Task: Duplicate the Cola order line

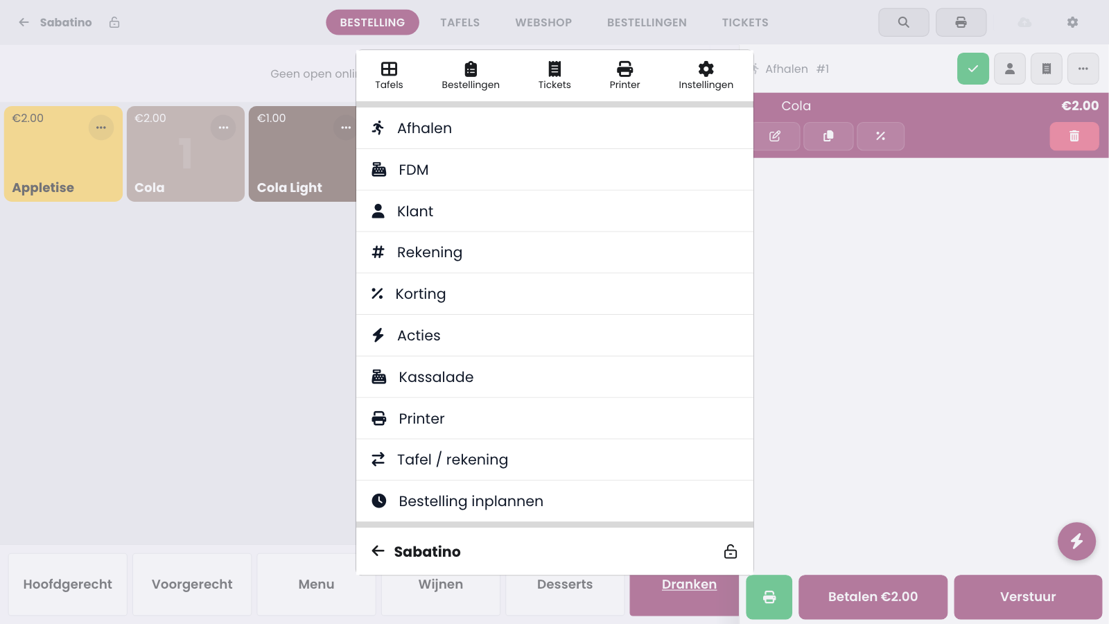Action: pyautogui.click(x=828, y=136)
